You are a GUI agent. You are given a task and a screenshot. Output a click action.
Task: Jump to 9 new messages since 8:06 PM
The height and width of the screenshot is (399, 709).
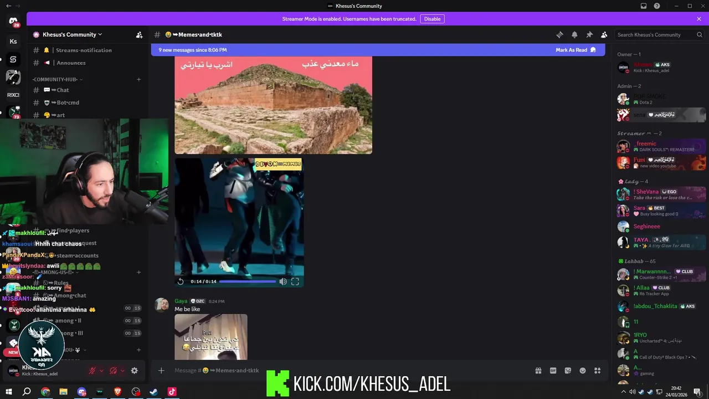pos(193,50)
